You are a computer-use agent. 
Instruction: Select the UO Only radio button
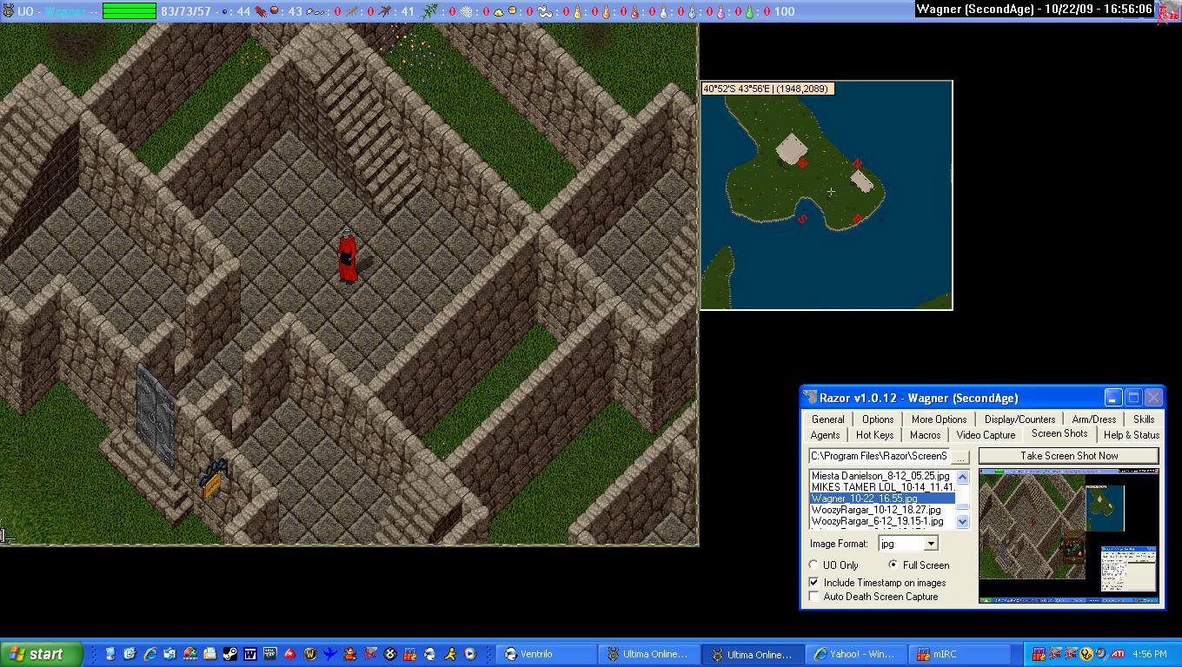point(814,565)
